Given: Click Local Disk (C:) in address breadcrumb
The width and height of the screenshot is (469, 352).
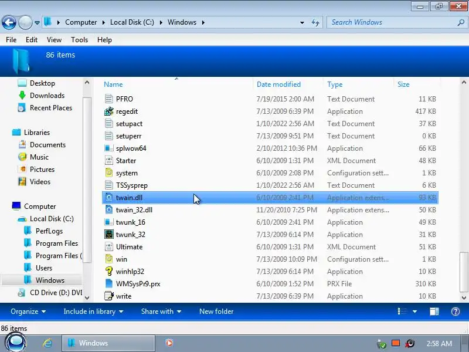Looking at the screenshot, I should tap(132, 22).
